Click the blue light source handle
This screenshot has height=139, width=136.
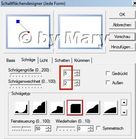point(18,21)
